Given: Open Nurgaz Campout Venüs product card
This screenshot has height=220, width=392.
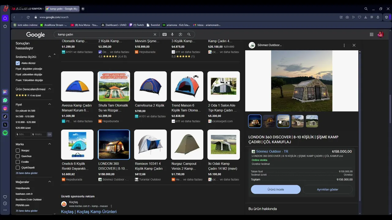Looking at the screenshot, I should 187,155.
